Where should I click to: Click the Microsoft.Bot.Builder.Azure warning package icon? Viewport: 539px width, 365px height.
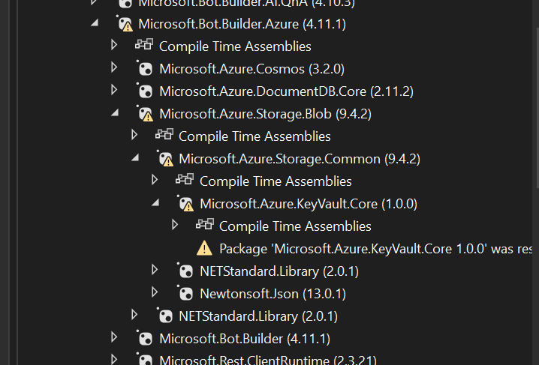(x=124, y=24)
